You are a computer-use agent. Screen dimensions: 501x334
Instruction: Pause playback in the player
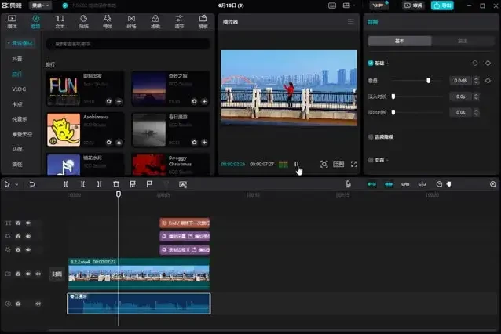point(297,165)
